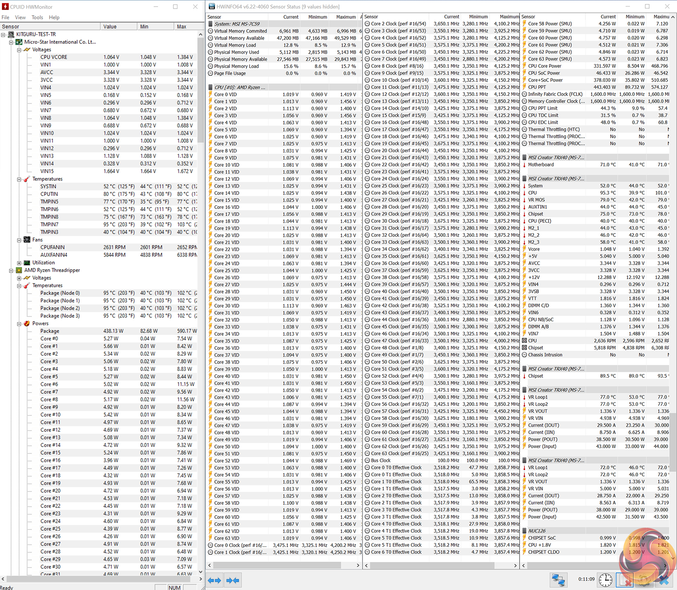
Task: Click the logging sheet icon with red X
Action: coord(625,580)
